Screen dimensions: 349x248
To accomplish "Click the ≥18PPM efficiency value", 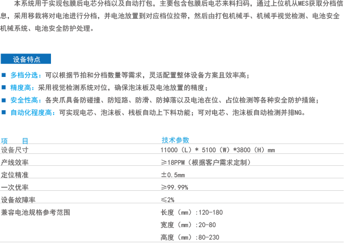I will (x=206, y=162).
